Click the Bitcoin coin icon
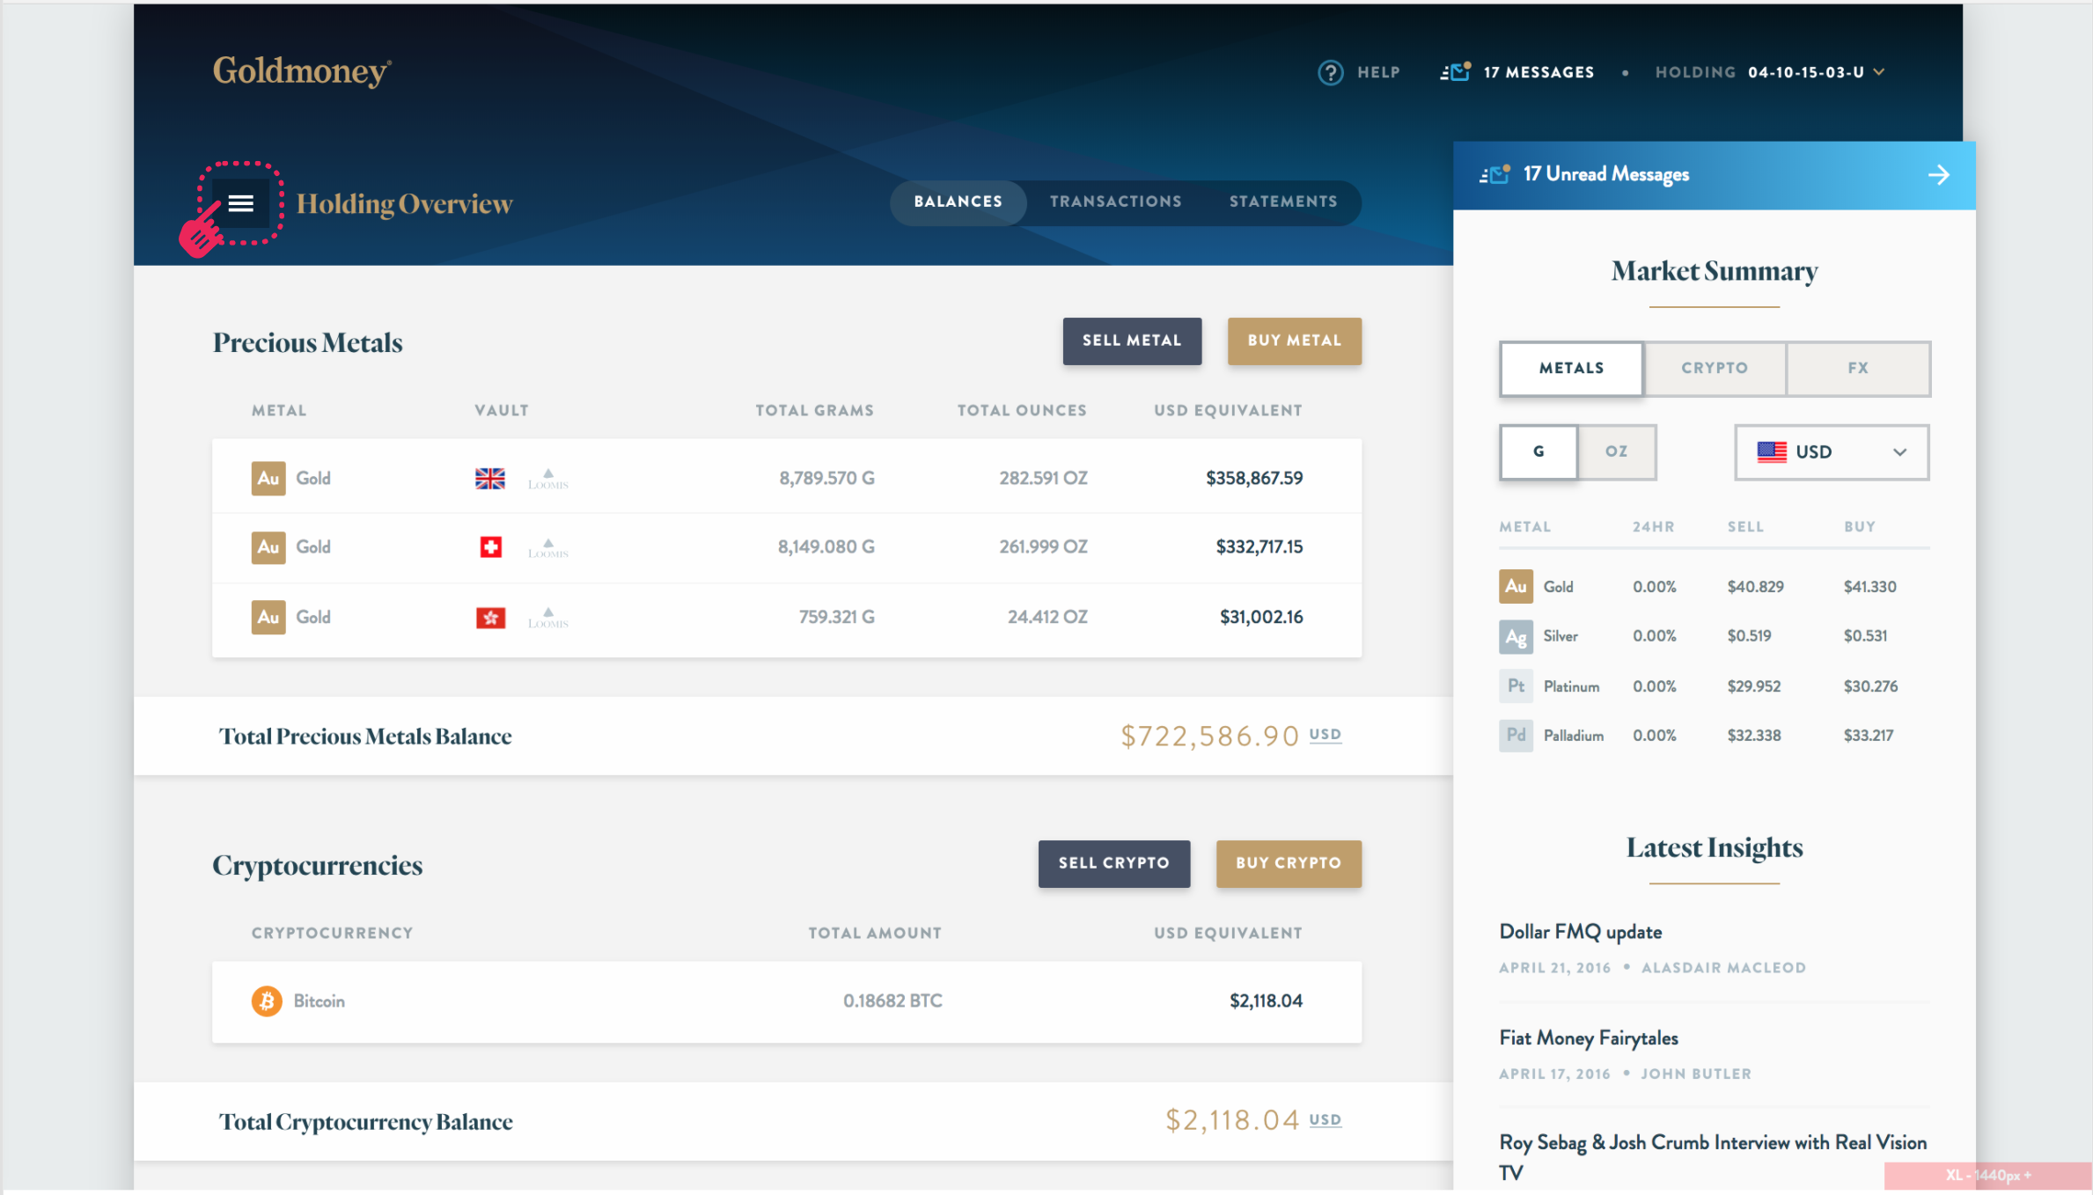This screenshot has width=2093, height=1195. click(267, 1001)
